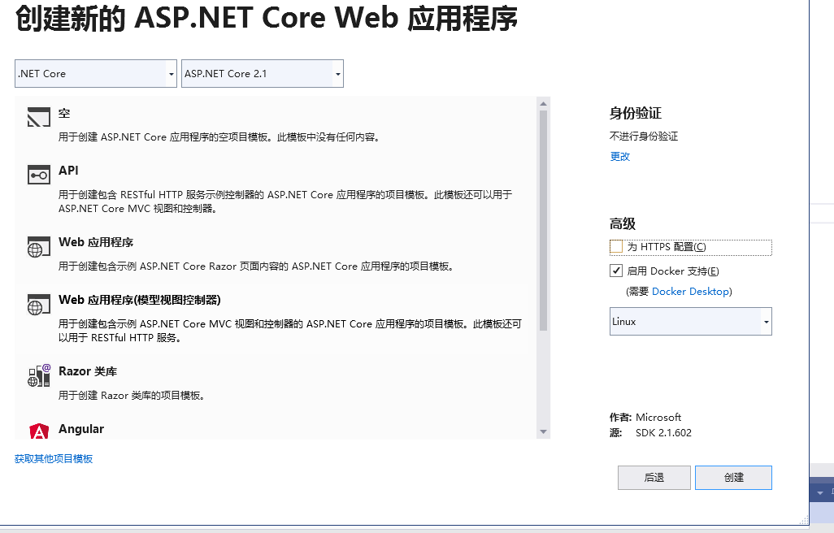Click the Razor 类库 template icon
This screenshot has width=834, height=533.
click(39, 375)
